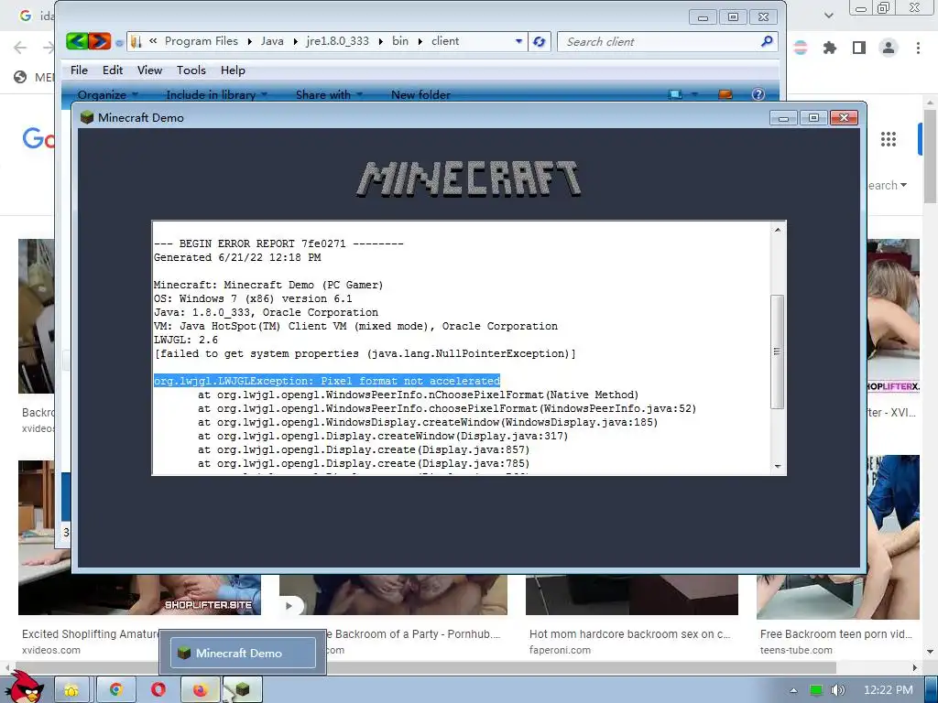Navigate to the jre1.8.0_333 breadcrumb

point(337,40)
